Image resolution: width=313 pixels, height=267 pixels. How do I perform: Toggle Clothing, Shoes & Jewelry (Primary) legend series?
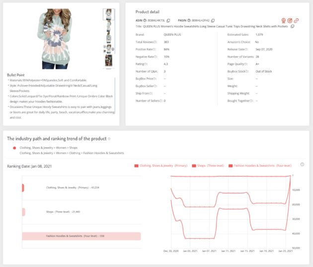click(x=161, y=166)
